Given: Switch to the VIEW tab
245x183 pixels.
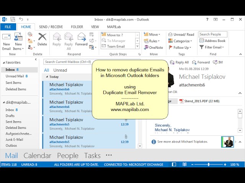Looking at the screenshot, I should pyautogui.click(x=95, y=27).
